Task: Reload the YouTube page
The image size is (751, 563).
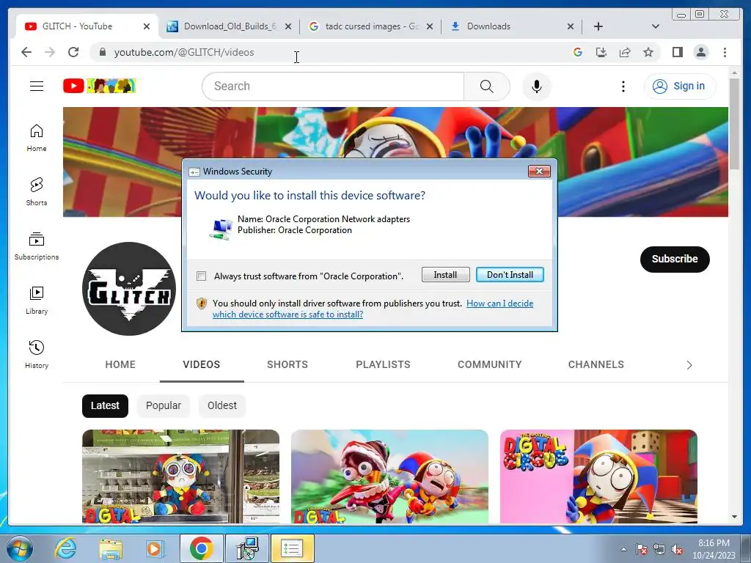Action: coord(73,52)
